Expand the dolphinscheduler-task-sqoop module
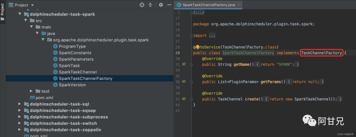 click(20, 110)
